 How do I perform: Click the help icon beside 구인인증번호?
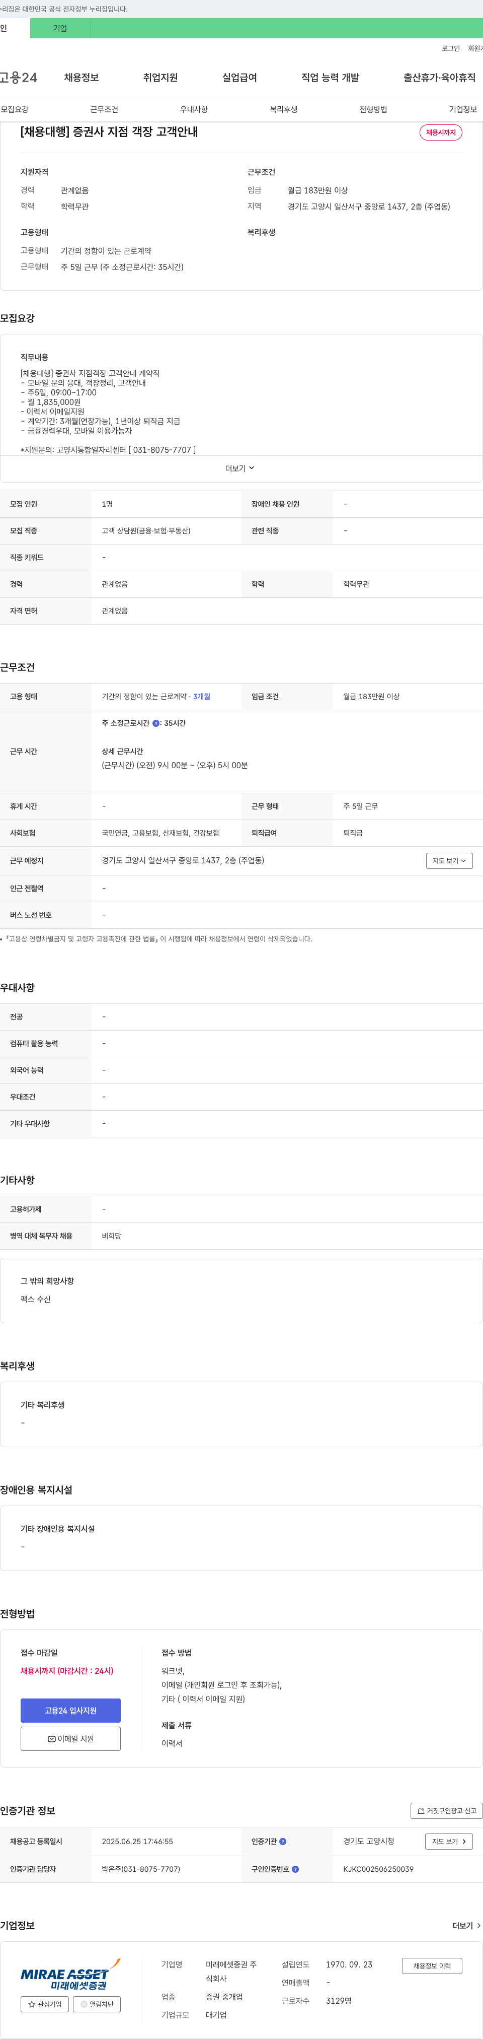tap(295, 1869)
